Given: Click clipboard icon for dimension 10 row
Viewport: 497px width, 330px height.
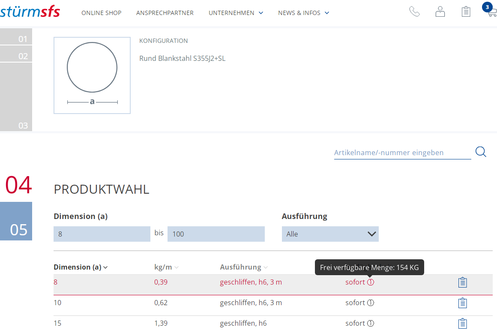Looking at the screenshot, I should 462,303.
